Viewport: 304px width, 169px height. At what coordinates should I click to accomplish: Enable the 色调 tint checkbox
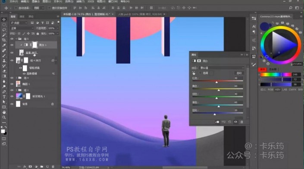(x=200, y=73)
